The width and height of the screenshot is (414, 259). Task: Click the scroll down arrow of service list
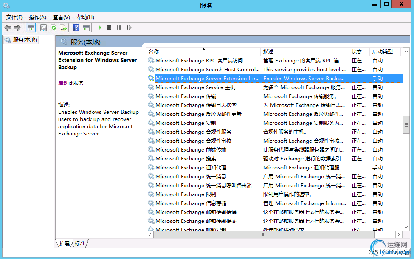[x=406, y=227]
